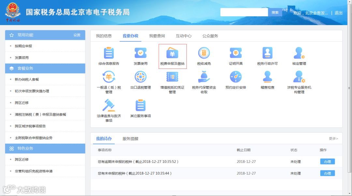352x196 pixels.
Task: Click the 事项名称 column header
Action: 105,150
